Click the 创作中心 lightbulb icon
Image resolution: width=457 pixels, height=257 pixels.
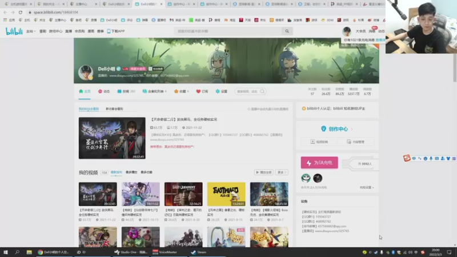coord(323,129)
